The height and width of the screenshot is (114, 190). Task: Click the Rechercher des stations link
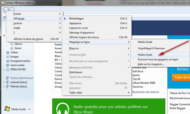pyautogui.click(x=146, y=92)
